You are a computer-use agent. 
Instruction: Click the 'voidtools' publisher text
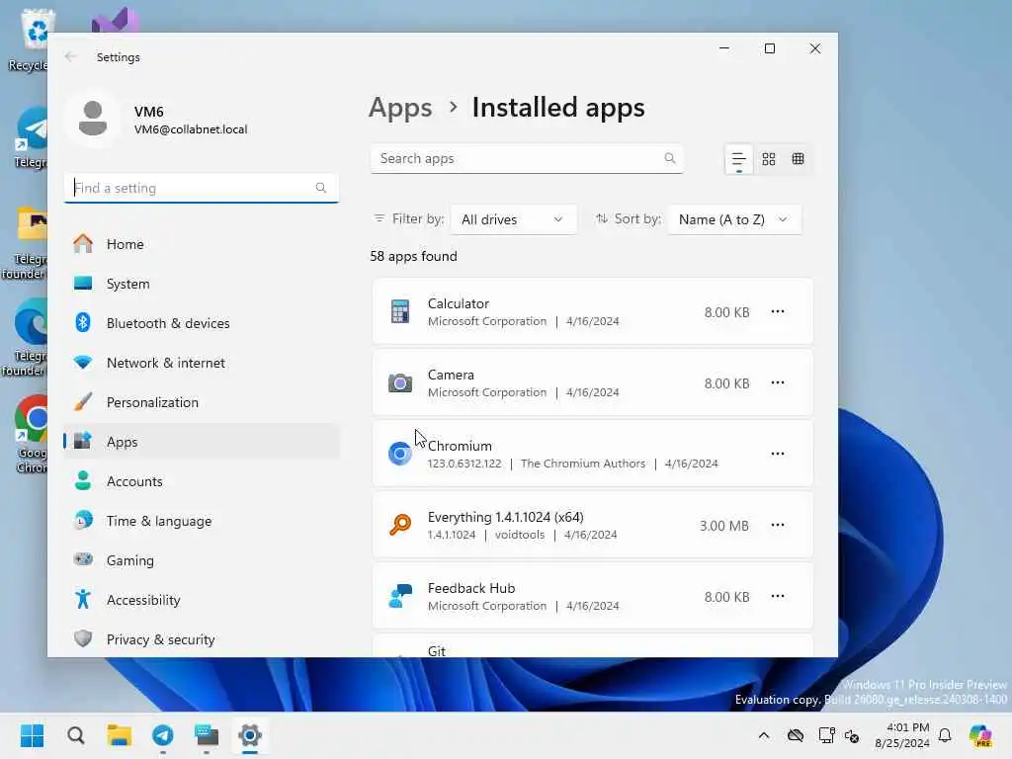(x=520, y=535)
